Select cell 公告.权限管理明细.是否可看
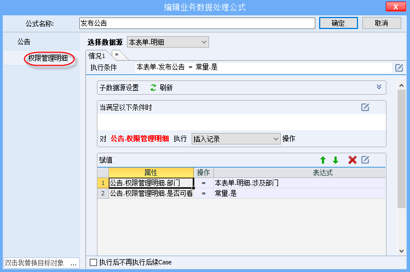 click(151, 193)
